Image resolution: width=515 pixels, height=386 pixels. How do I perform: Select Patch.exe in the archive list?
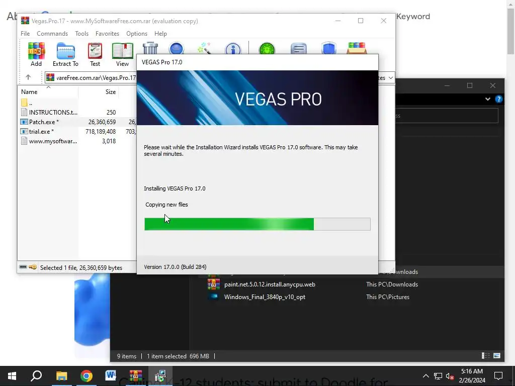tap(77, 122)
